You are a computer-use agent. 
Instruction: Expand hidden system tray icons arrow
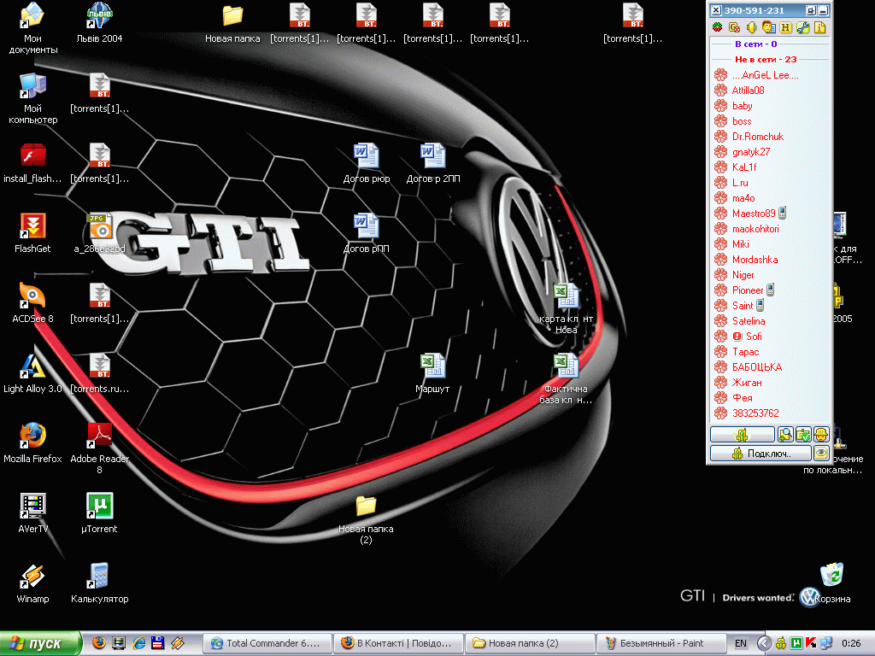(x=764, y=643)
